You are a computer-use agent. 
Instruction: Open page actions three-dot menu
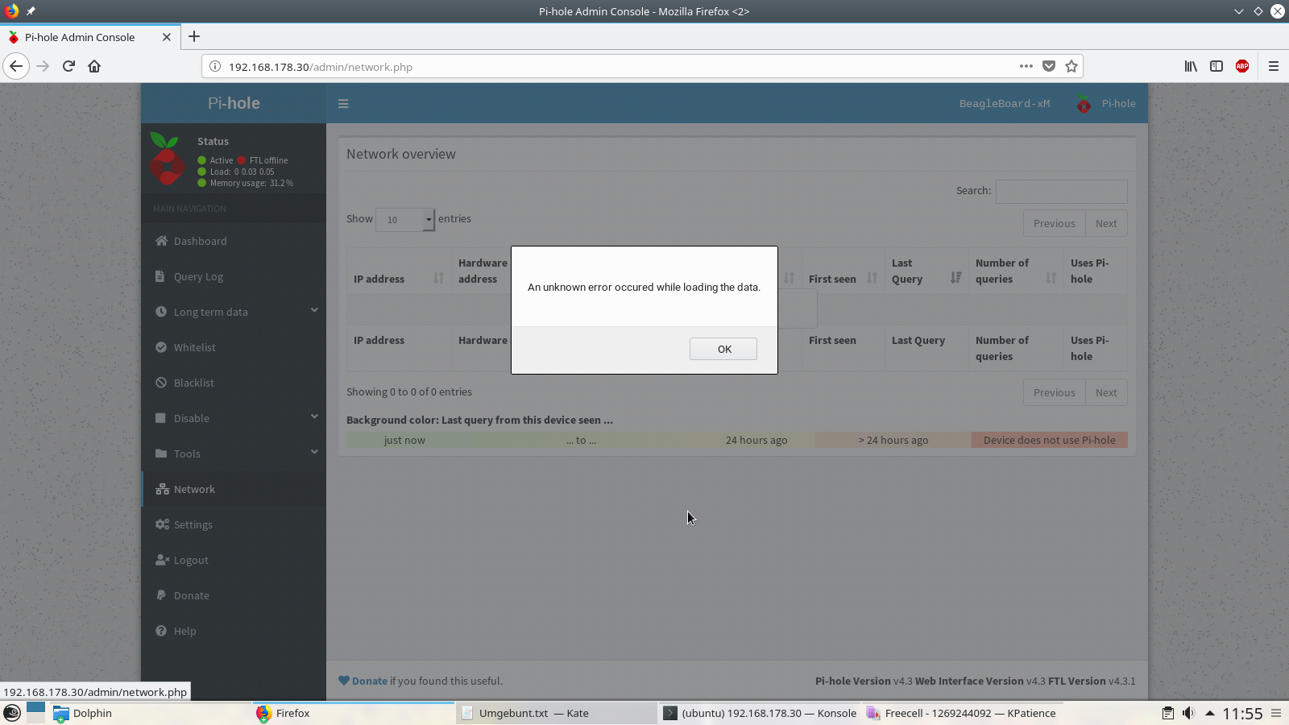coord(1026,66)
